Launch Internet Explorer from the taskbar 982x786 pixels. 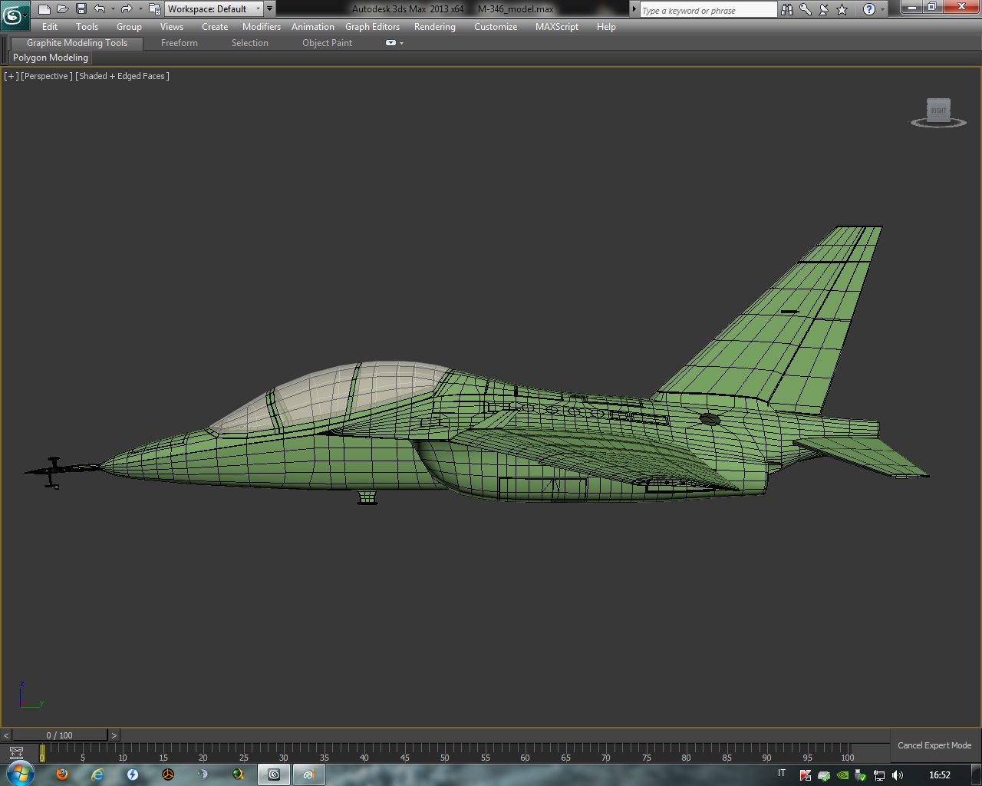[x=97, y=774]
